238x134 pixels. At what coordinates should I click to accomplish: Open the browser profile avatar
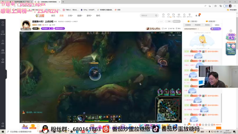pos(230,6)
